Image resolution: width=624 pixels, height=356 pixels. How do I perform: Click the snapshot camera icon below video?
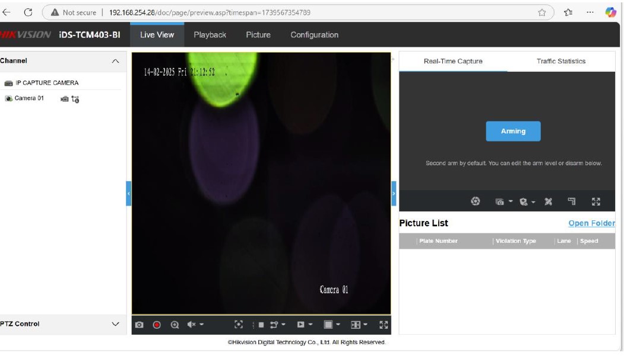click(x=139, y=325)
